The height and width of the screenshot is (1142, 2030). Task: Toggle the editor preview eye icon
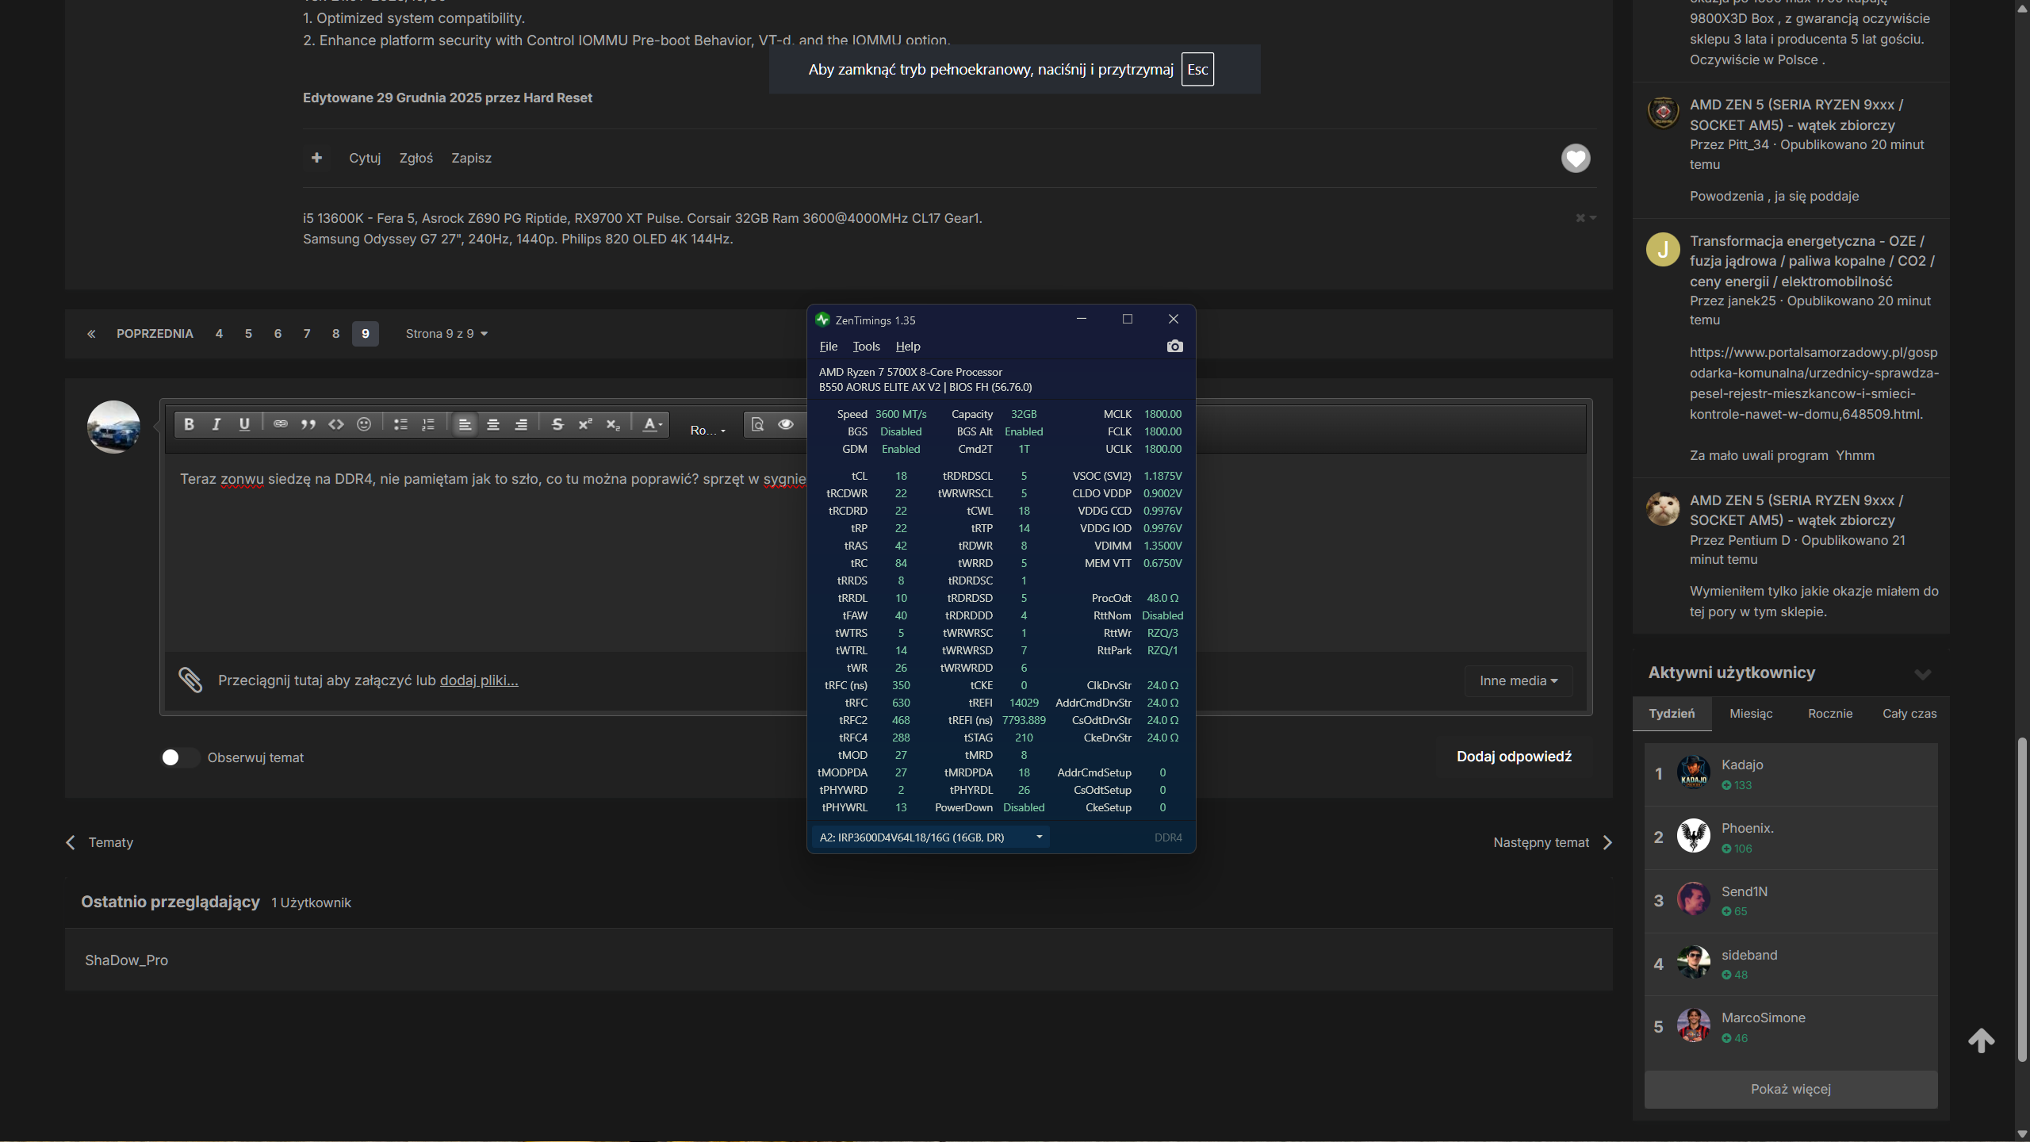[x=785, y=424]
